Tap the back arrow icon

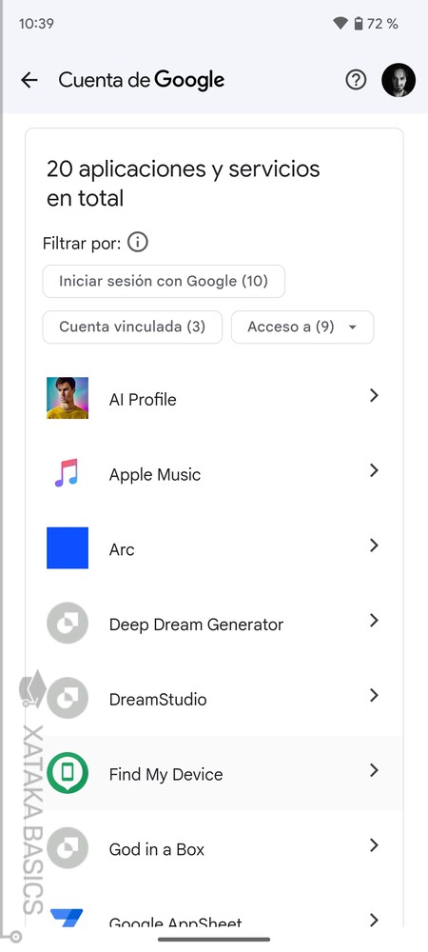point(29,80)
